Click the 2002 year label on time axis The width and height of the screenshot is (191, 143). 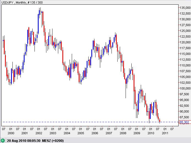pyautogui.click(x=39, y=133)
